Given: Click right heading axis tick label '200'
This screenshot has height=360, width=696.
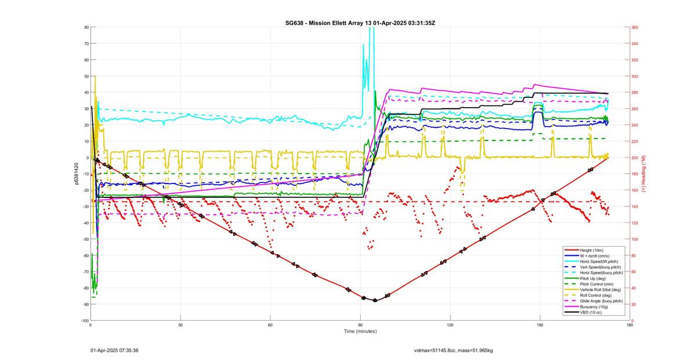Looking at the screenshot, I should (x=635, y=157).
